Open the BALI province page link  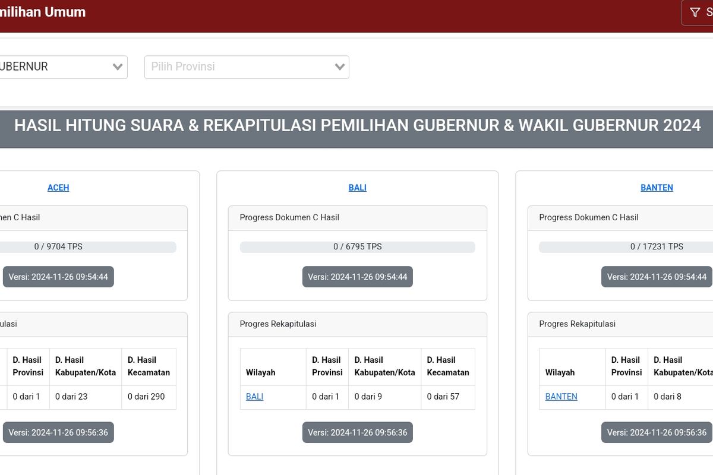[357, 188]
